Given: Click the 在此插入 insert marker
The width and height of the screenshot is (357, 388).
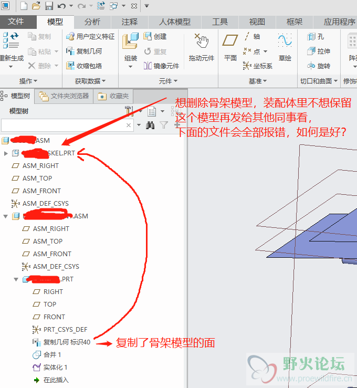Looking at the screenshot, I should click(x=51, y=380).
